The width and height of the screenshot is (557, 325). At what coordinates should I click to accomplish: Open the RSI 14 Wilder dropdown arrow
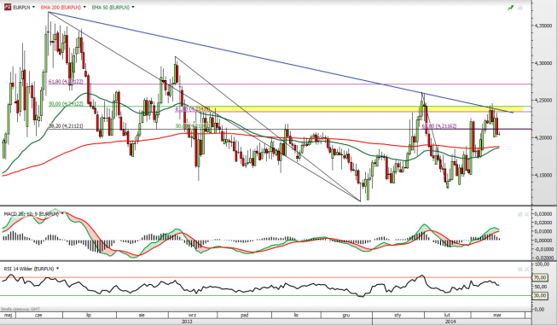57,269
